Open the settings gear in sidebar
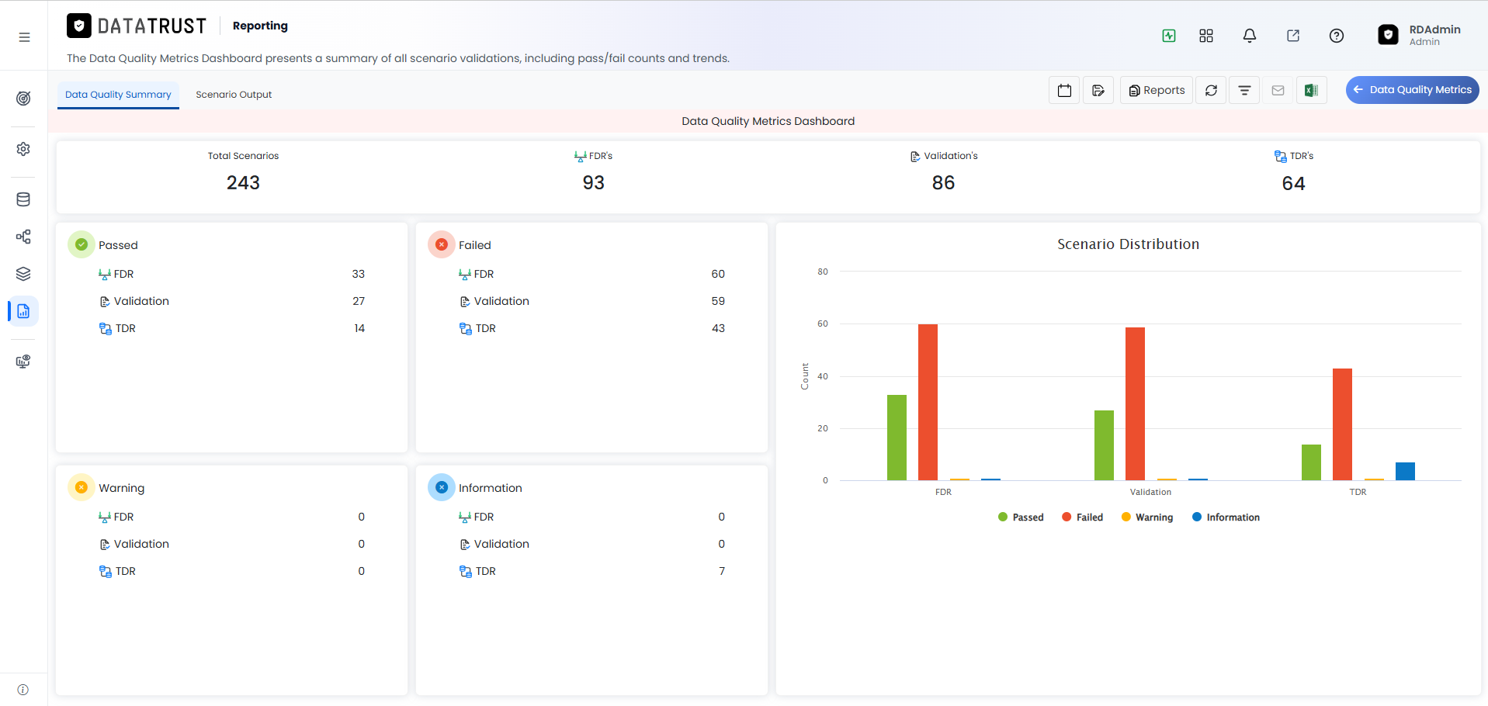Screen dimensions: 1488x706 23,149
